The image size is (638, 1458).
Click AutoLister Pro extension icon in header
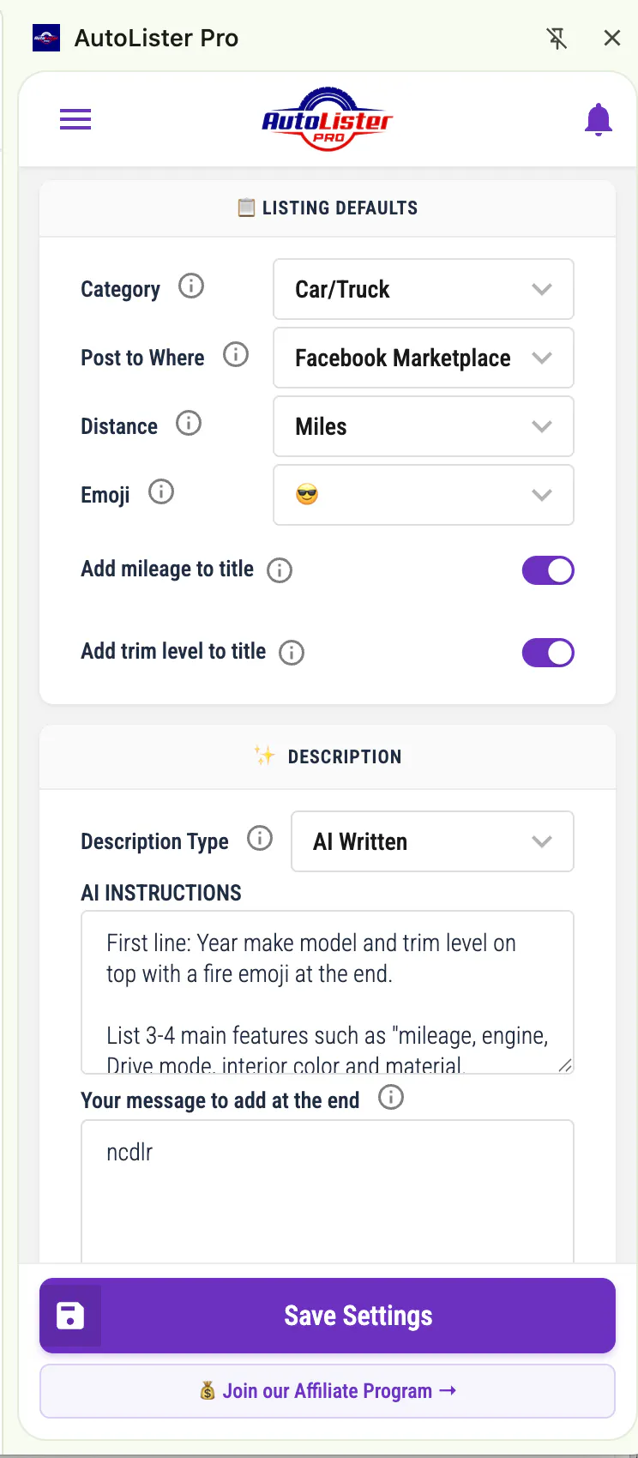pos(46,38)
